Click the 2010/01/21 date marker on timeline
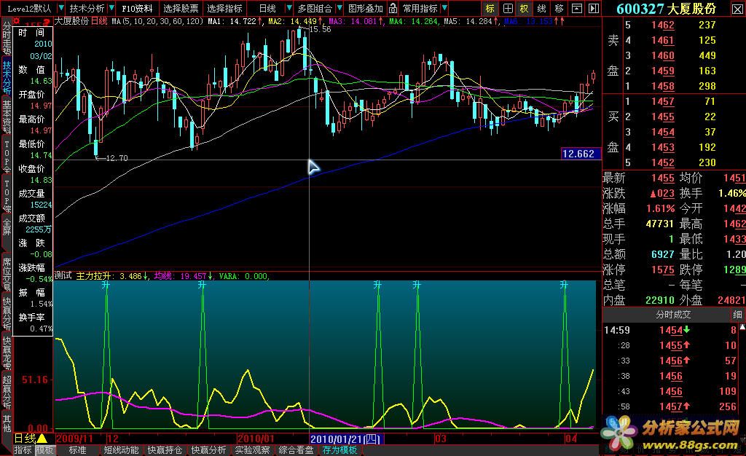Image resolution: width=746 pixels, height=456 pixels. click(345, 439)
